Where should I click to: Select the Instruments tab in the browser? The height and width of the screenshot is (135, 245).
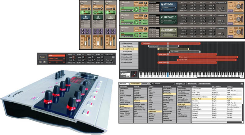tap(135, 84)
